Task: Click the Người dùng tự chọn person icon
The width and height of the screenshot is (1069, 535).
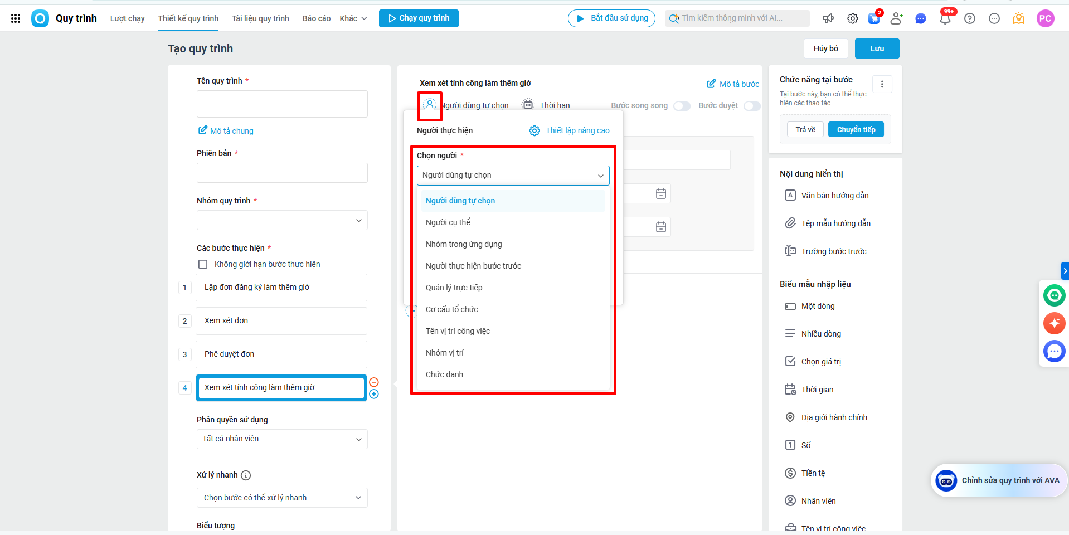Action: 430,104
